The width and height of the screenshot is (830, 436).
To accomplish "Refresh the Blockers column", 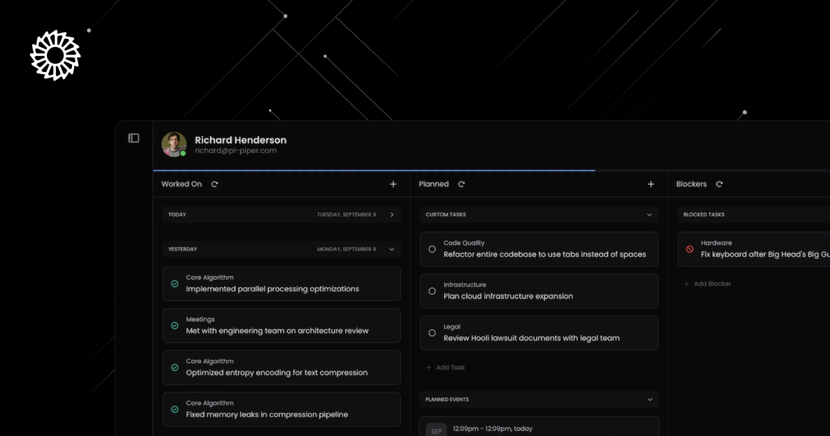I will [719, 184].
